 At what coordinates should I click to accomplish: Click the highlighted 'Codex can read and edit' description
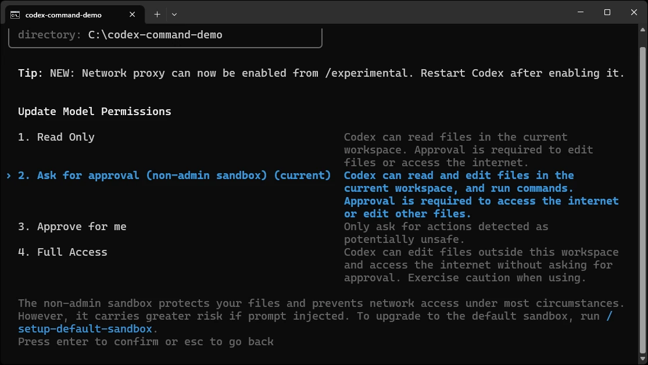click(x=481, y=194)
